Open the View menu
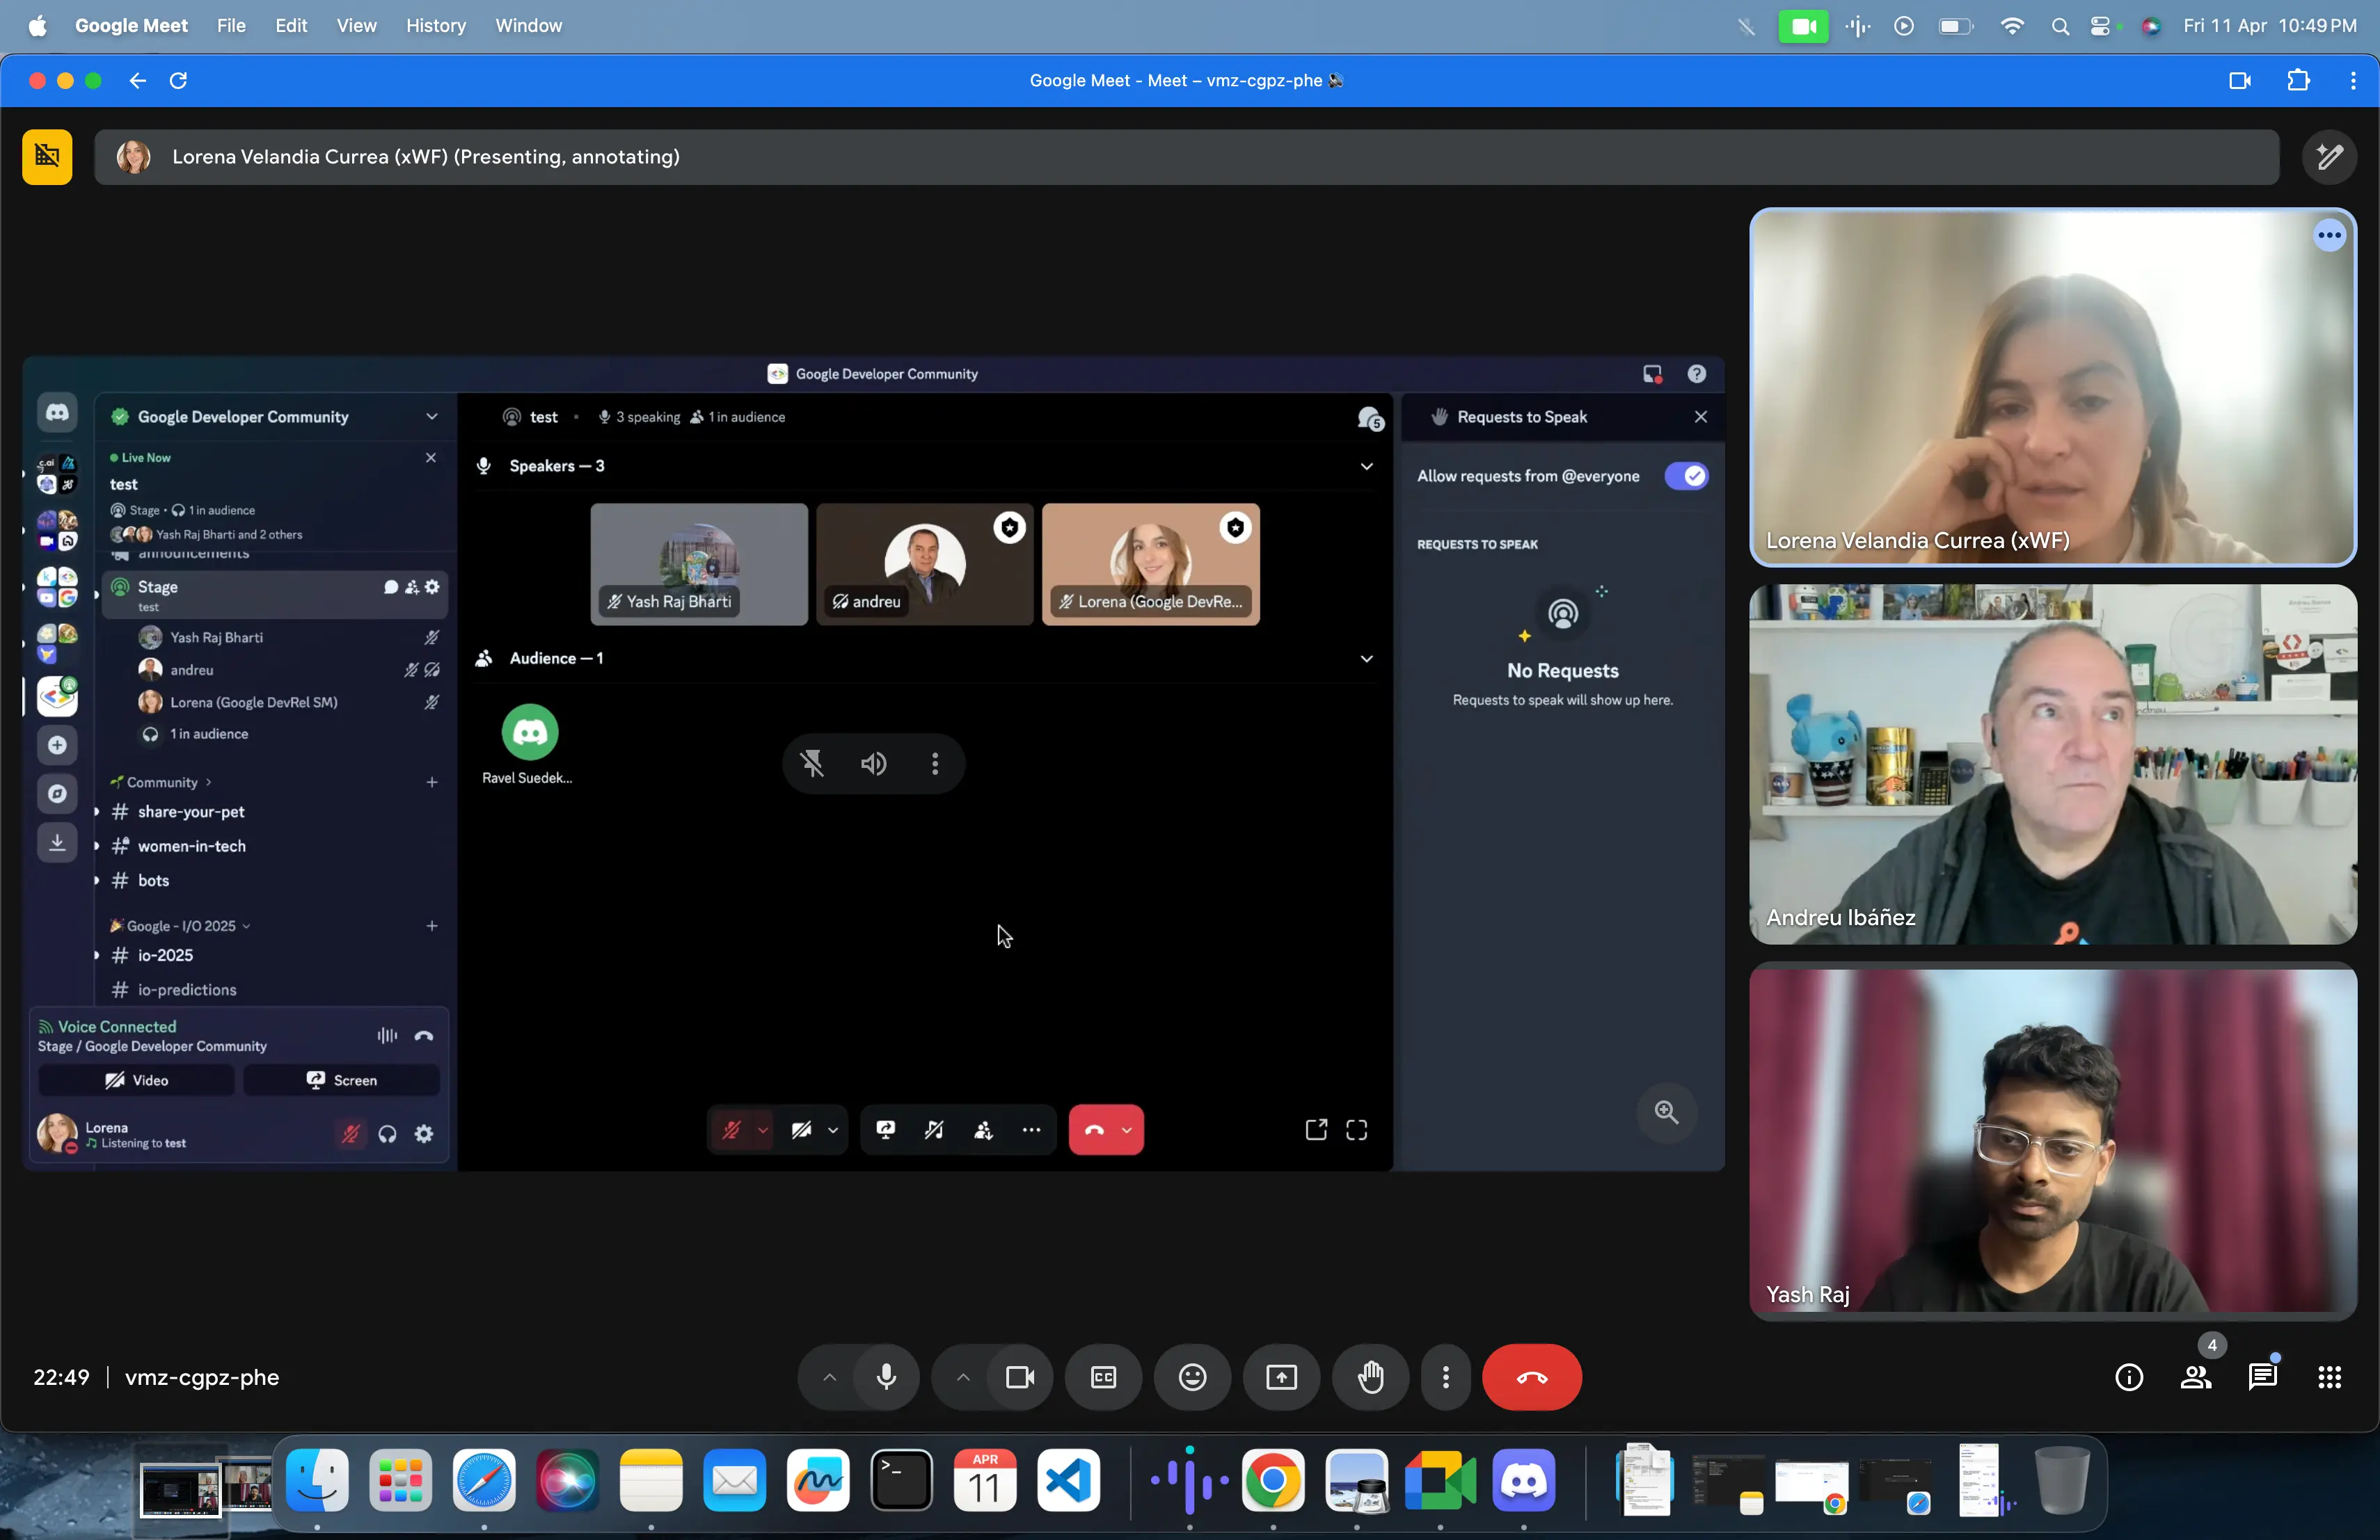 click(356, 26)
